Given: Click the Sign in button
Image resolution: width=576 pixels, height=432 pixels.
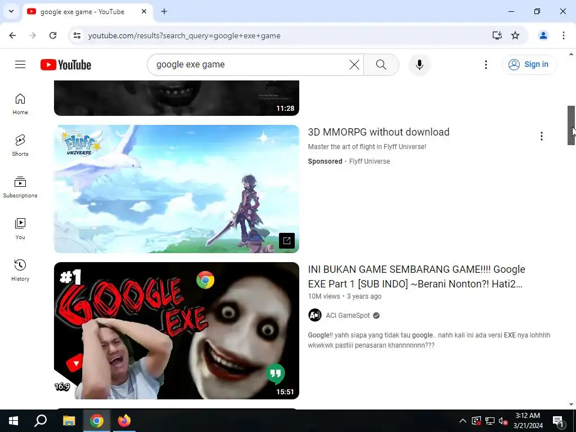Looking at the screenshot, I should coord(529,64).
